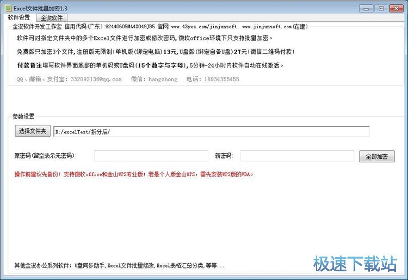Click the 极速下载站 watermark logo

[x=355, y=264]
